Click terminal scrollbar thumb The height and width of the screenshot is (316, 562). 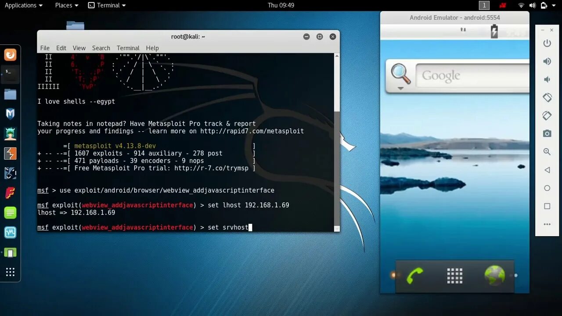(337, 168)
